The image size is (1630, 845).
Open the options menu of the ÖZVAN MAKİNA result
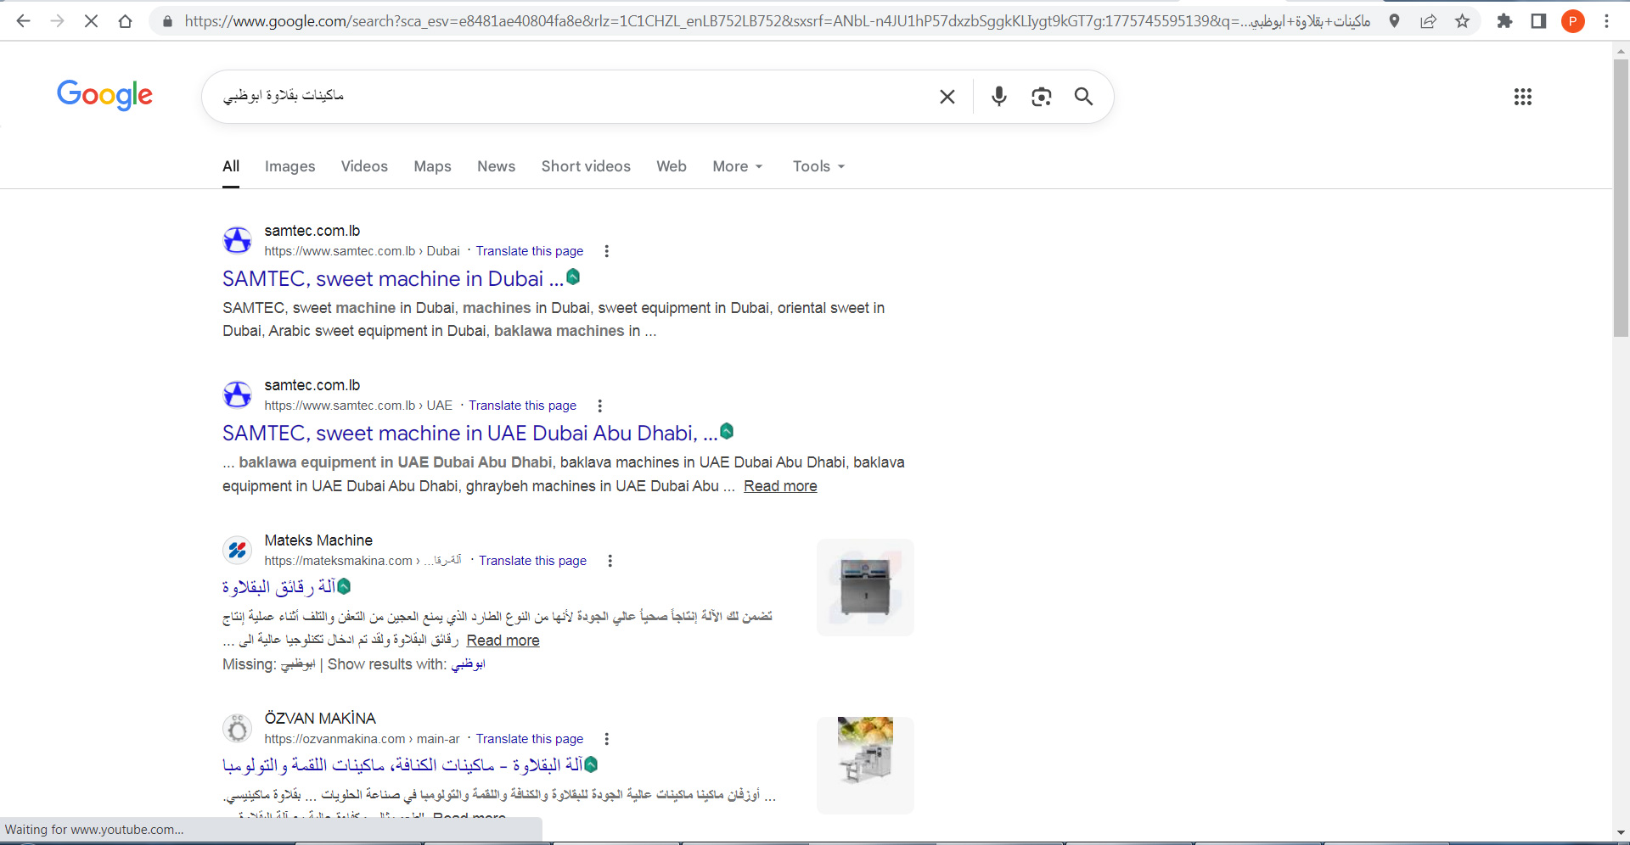pos(606,739)
